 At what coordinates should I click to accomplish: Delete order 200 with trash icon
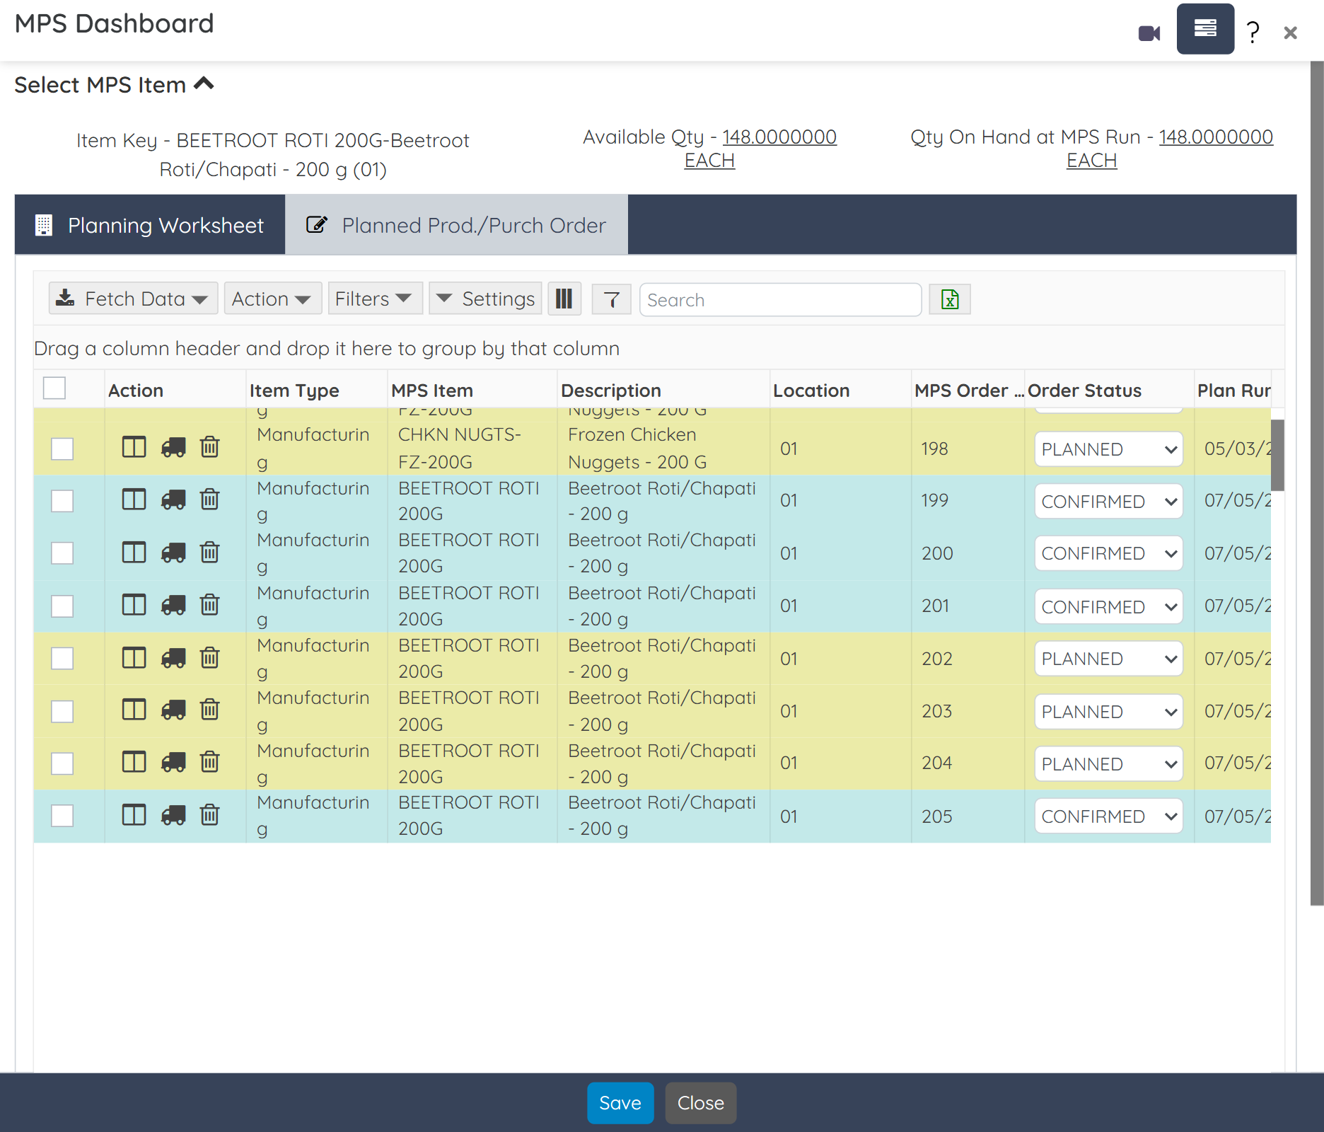point(210,552)
